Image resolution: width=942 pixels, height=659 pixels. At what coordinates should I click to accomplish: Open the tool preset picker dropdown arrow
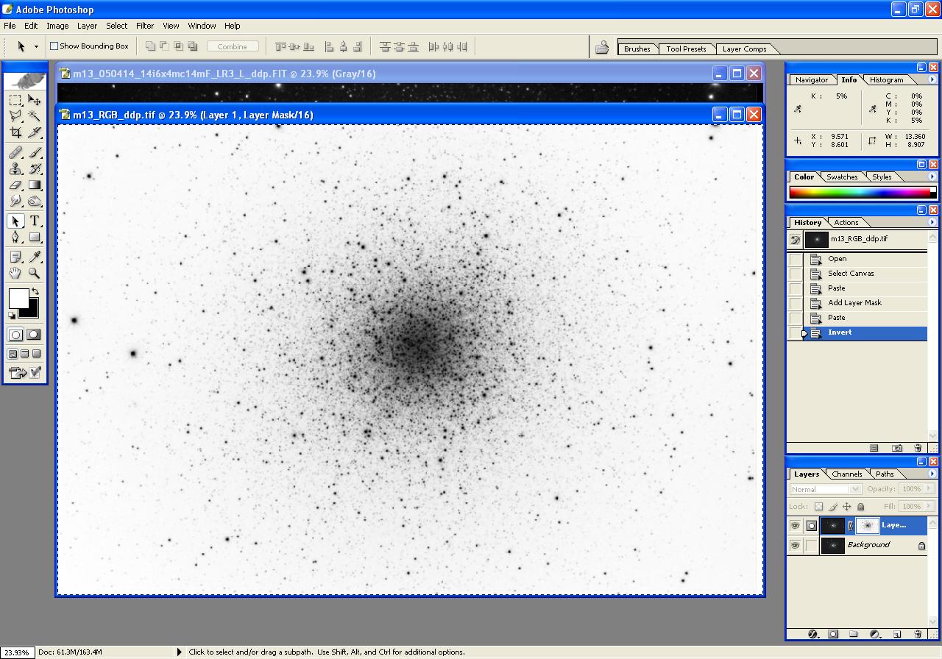[36, 46]
